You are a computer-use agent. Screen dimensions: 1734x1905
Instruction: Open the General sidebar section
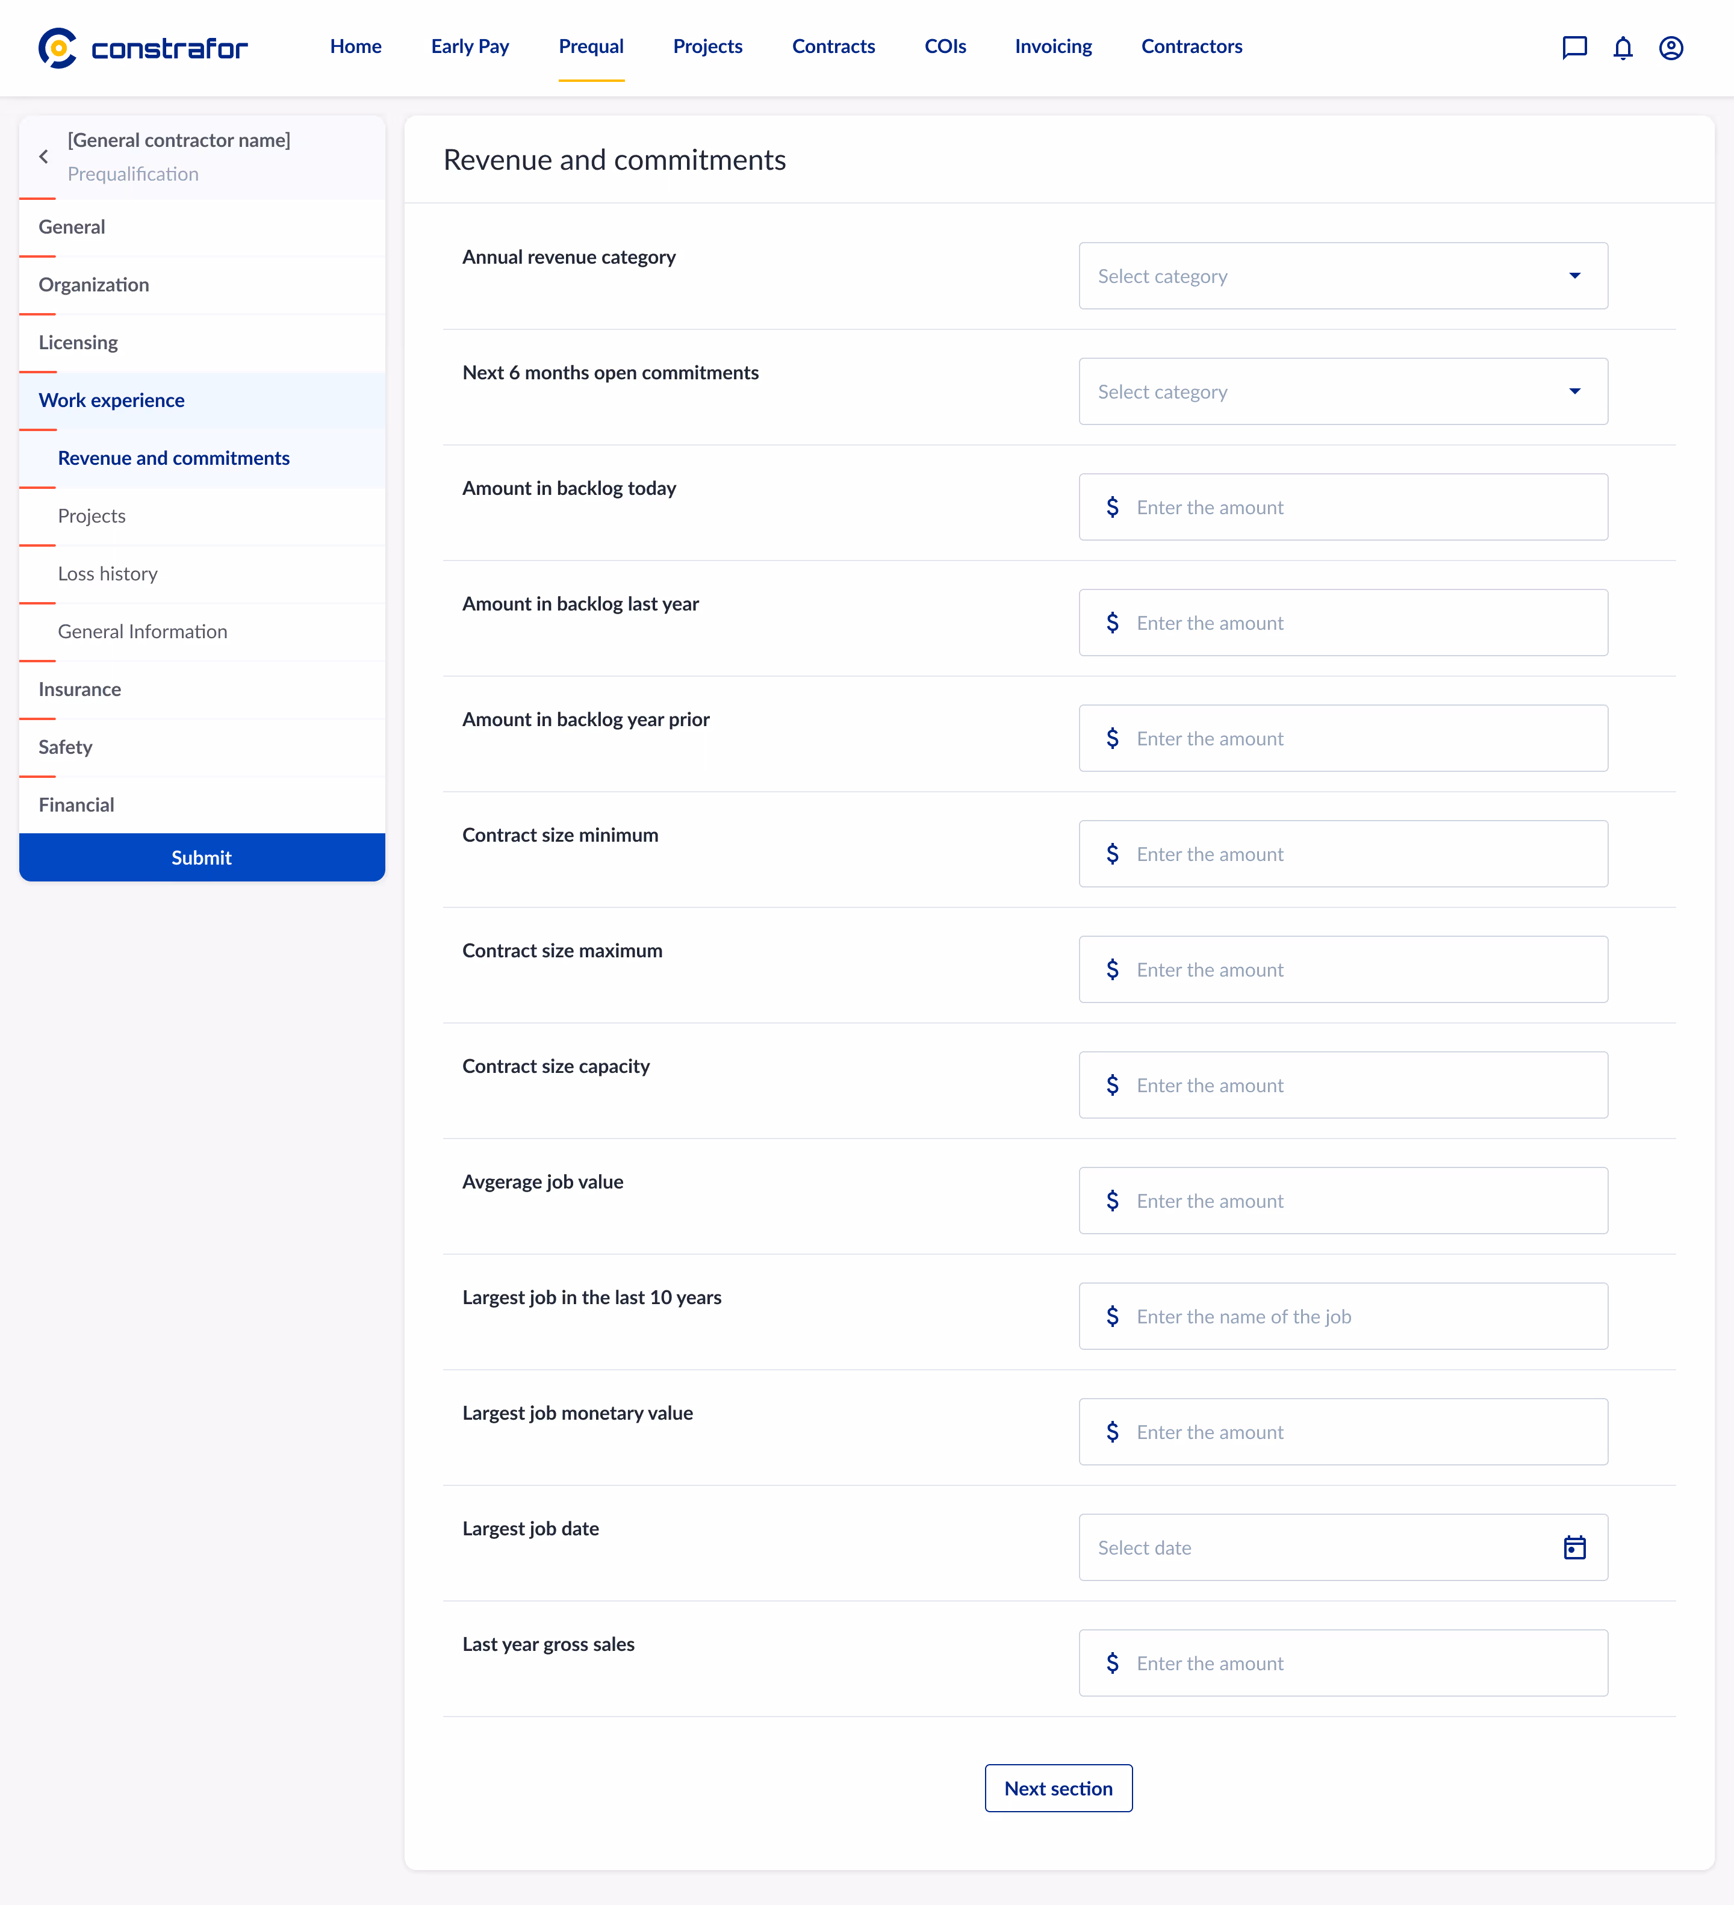[202, 227]
